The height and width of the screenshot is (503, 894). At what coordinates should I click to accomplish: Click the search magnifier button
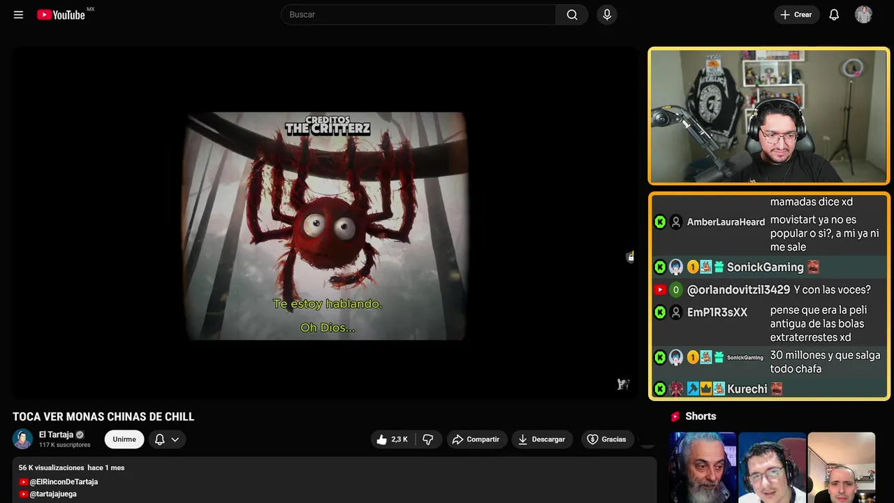tap(572, 15)
